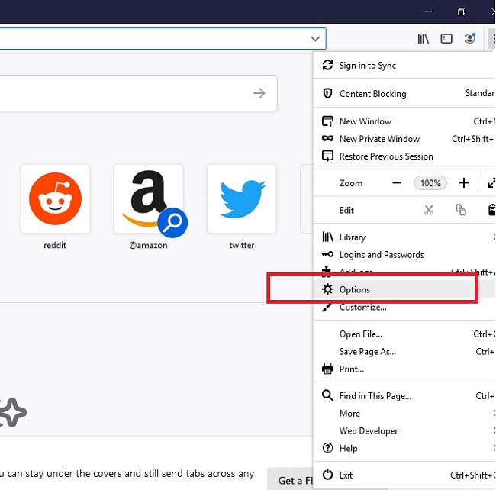This screenshot has width=496, height=490.
Task: Click the cut scissors icon
Action: coord(429,210)
